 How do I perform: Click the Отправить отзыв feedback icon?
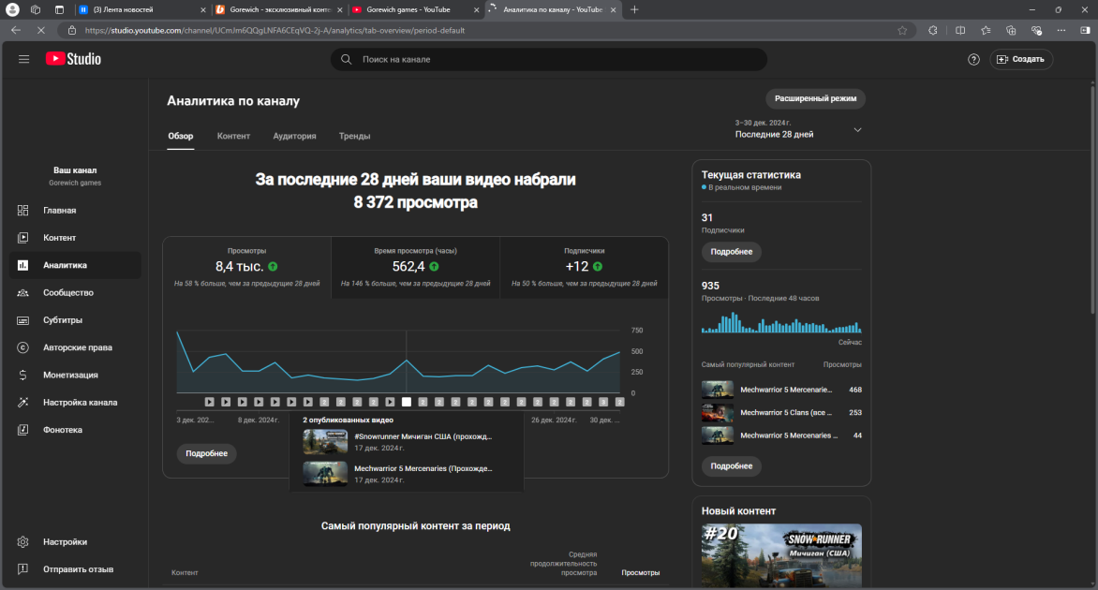23,569
